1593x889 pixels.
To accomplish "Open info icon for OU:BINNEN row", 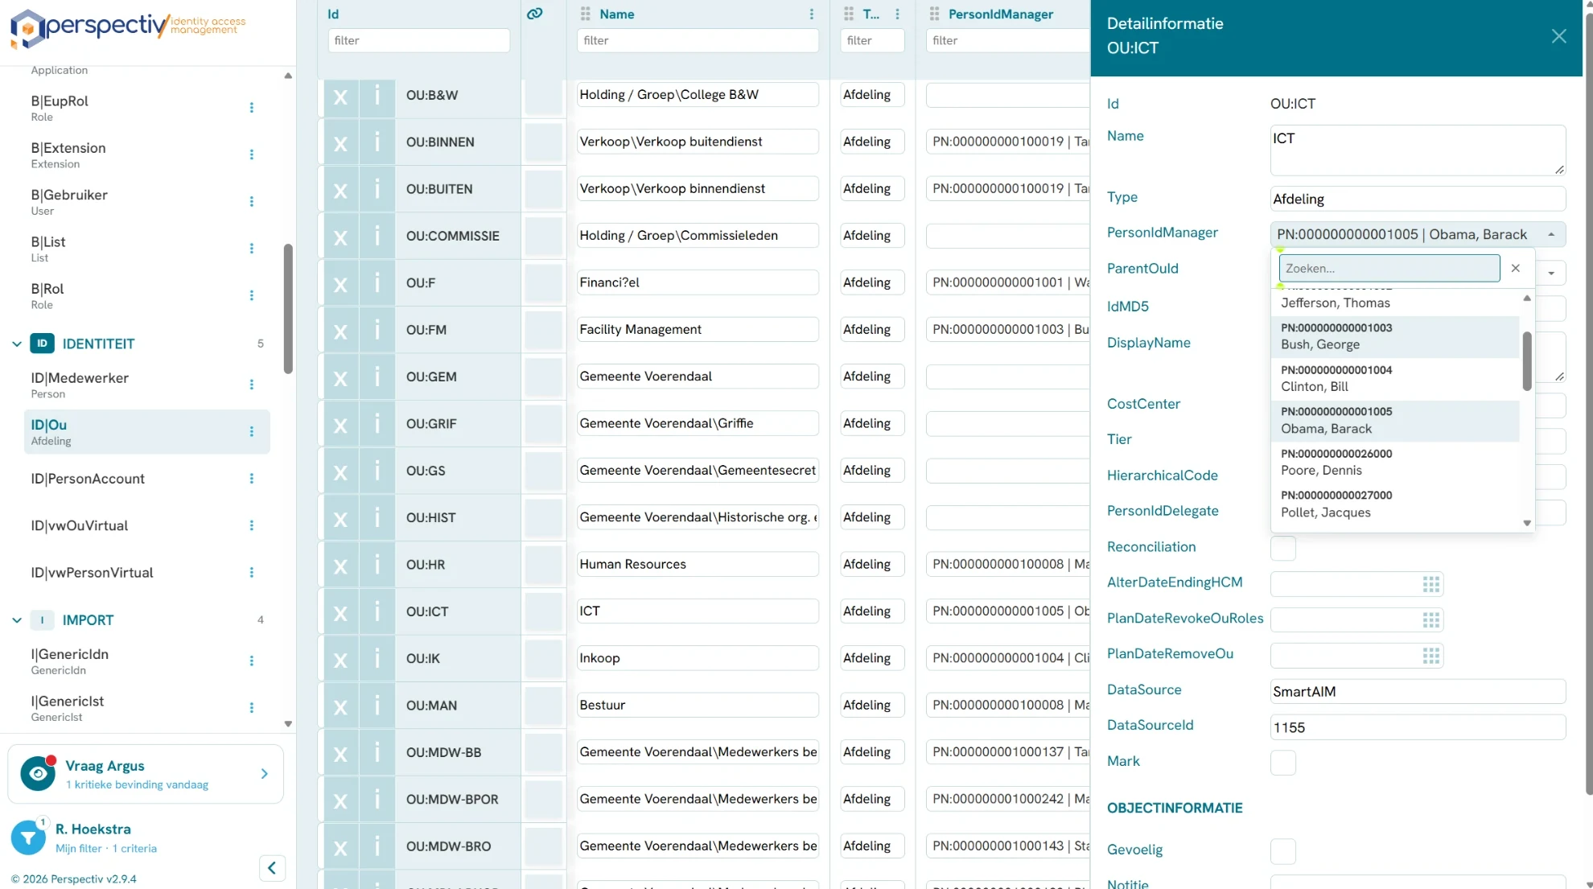I will point(377,142).
